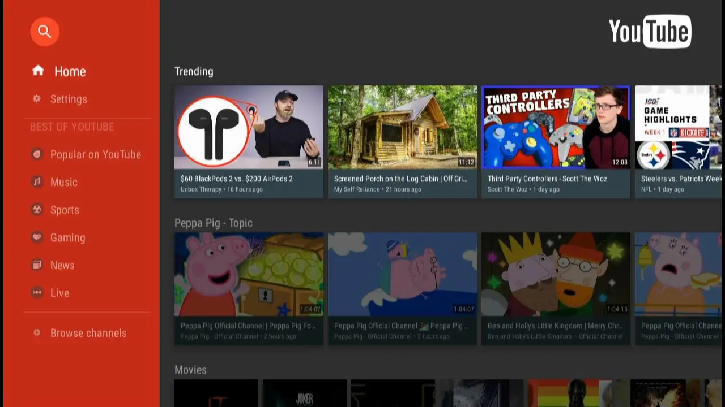Viewport: 725px width, 407px height.
Task: Click the Live broadcast icon
Action: pyautogui.click(x=37, y=293)
